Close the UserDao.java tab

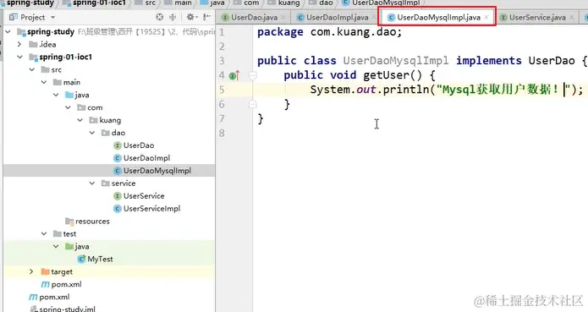pos(283,17)
